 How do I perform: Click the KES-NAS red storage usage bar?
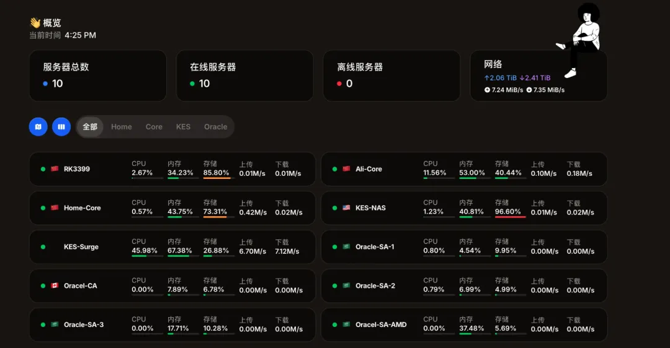[x=510, y=217]
